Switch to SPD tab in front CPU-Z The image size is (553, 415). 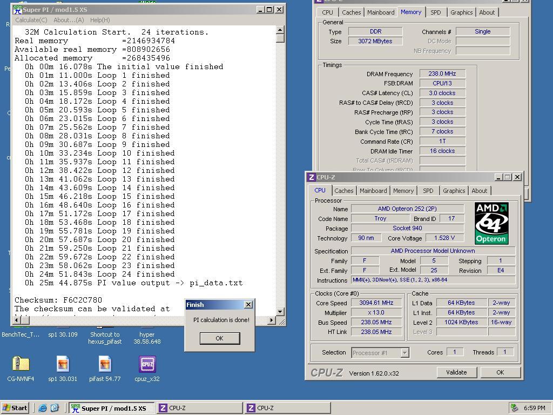coord(428,191)
